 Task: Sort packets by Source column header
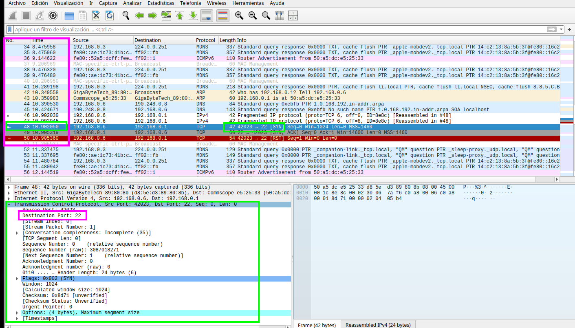coord(103,40)
